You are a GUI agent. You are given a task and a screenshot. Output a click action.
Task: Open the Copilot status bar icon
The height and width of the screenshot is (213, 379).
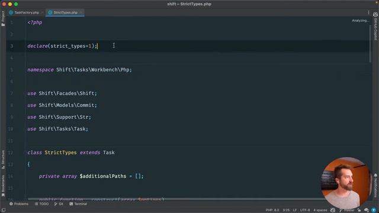(333, 210)
